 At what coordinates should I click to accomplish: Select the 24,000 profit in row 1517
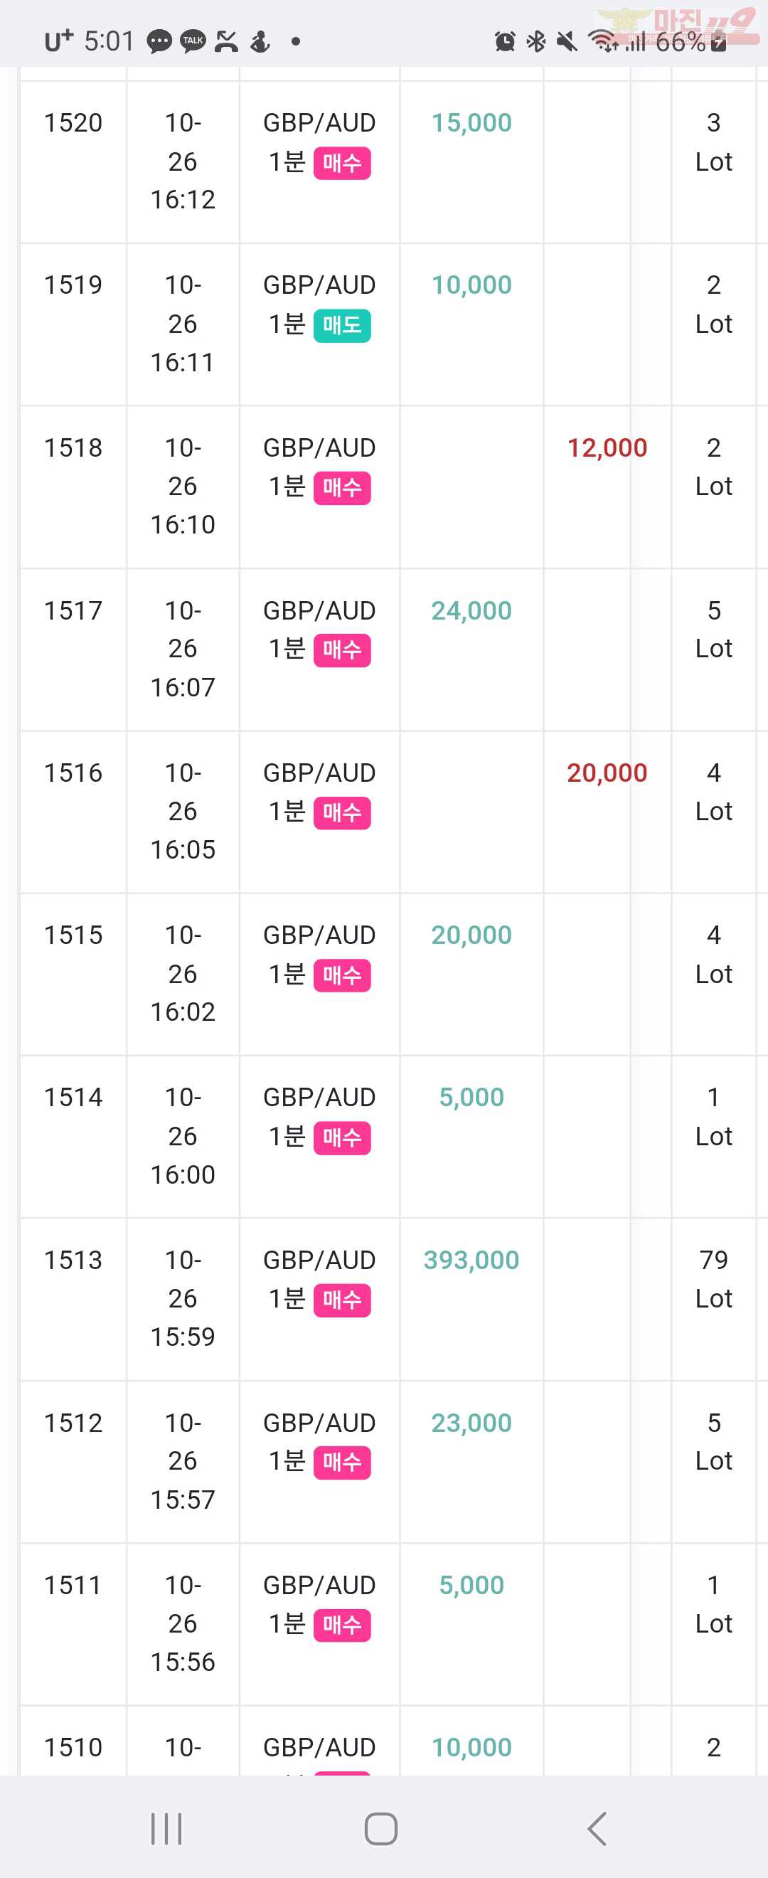471,610
